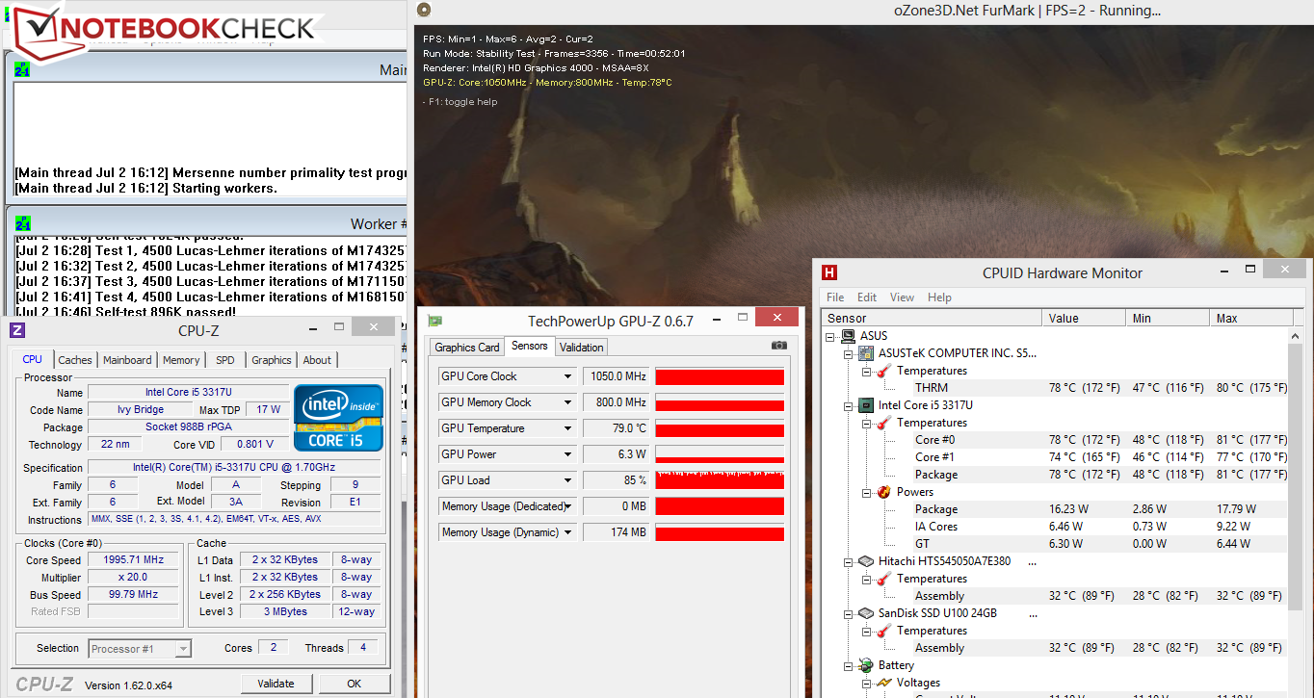Image resolution: width=1314 pixels, height=698 pixels.
Task: Click the red H icon of Hardware Monitor
Action: pos(828,272)
